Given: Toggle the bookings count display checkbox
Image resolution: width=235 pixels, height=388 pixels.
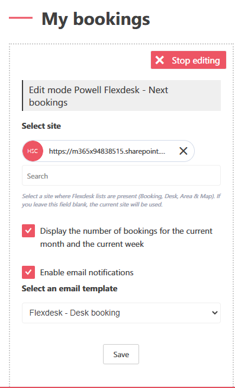Looking at the screenshot, I should (28, 231).
